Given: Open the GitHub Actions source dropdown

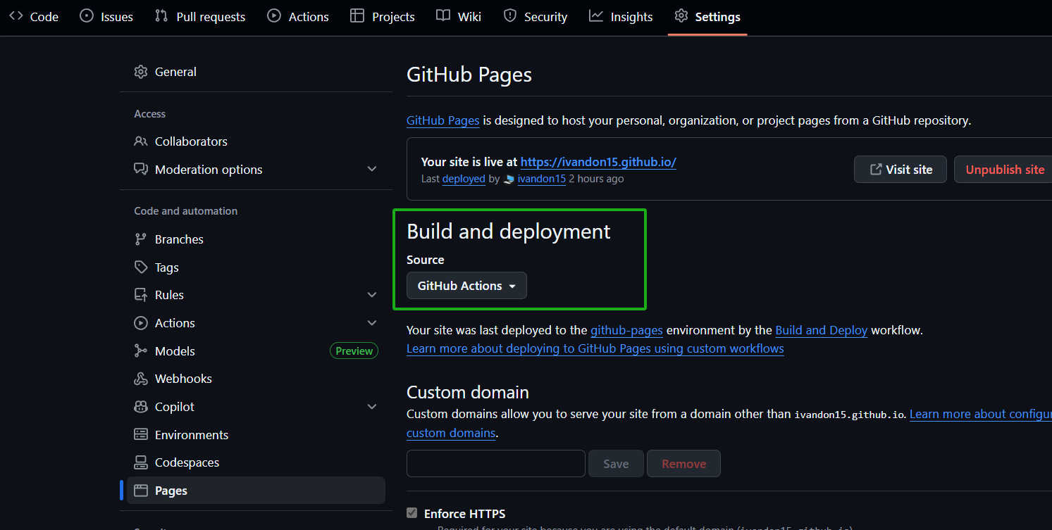Looking at the screenshot, I should tap(466, 286).
